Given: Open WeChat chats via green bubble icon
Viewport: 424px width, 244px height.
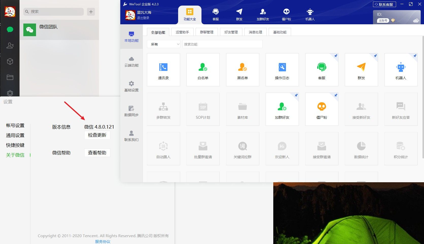Looking at the screenshot, I should coord(10,30).
